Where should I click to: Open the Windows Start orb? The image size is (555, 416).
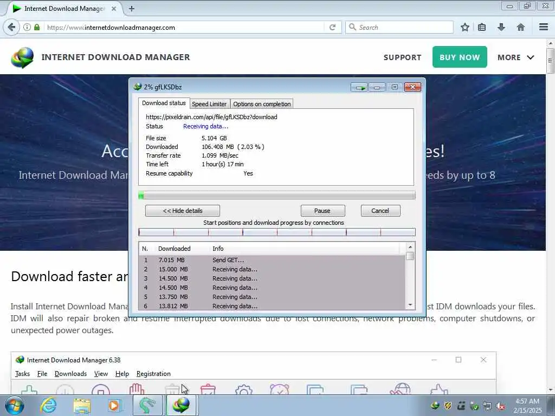coord(15,405)
